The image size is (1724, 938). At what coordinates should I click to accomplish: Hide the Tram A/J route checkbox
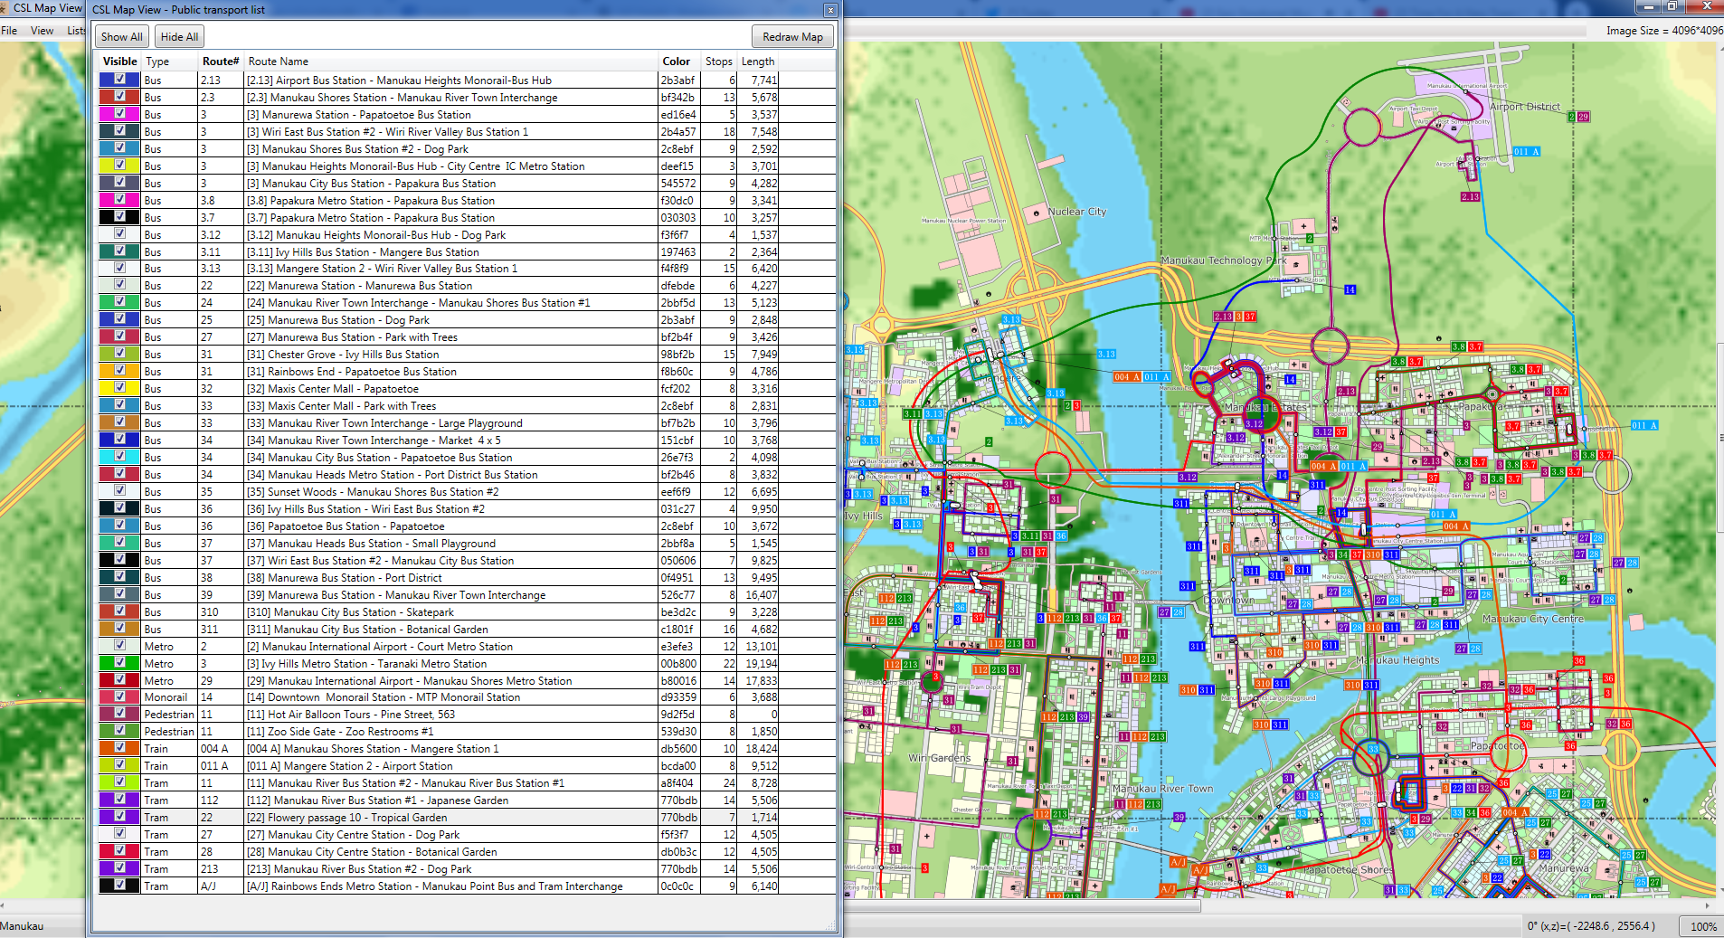point(119,886)
